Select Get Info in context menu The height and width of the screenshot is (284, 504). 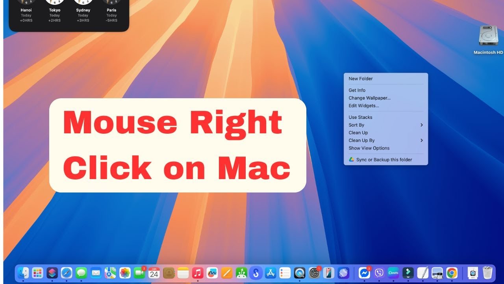point(386,90)
